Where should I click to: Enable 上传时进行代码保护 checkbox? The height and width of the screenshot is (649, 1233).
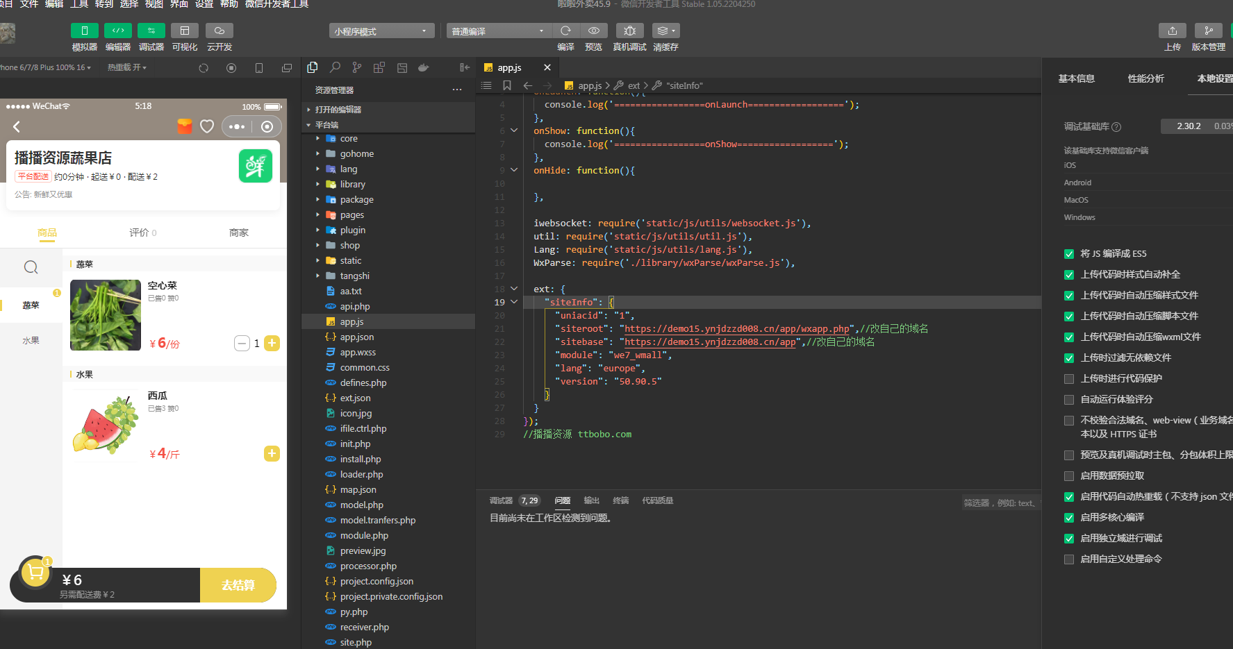tap(1069, 379)
